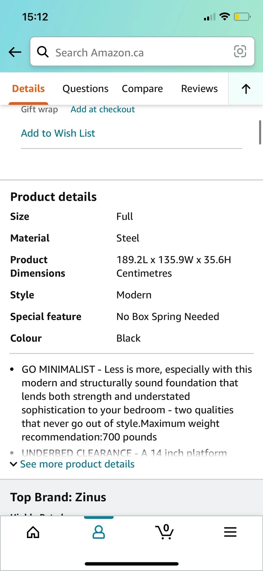Open camera lens search icon
The image size is (263, 571).
(x=240, y=52)
